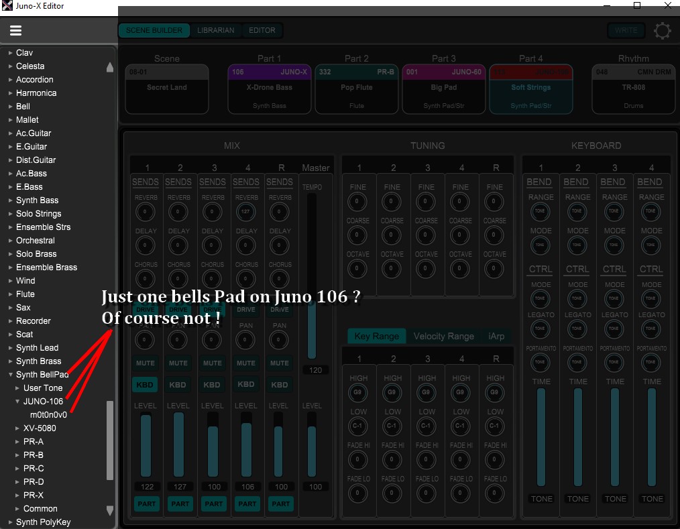Toggle KBD switch for Part 4

click(246, 384)
